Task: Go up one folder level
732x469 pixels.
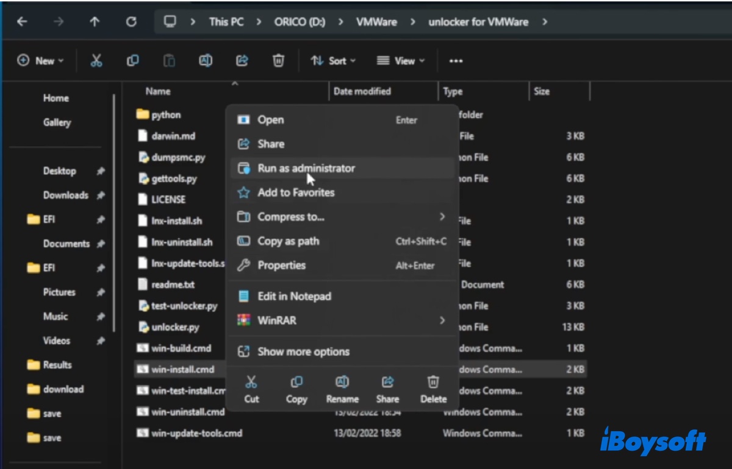Action: 95,22
